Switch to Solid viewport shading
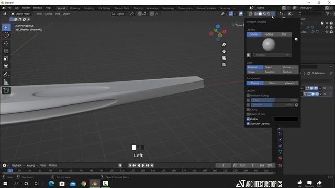335x188 pixels. [x=260, y=14]
